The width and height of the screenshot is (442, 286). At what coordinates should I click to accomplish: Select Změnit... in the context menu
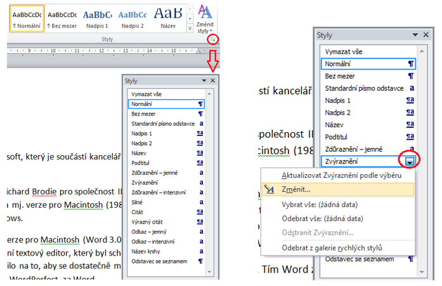(297, 189)
